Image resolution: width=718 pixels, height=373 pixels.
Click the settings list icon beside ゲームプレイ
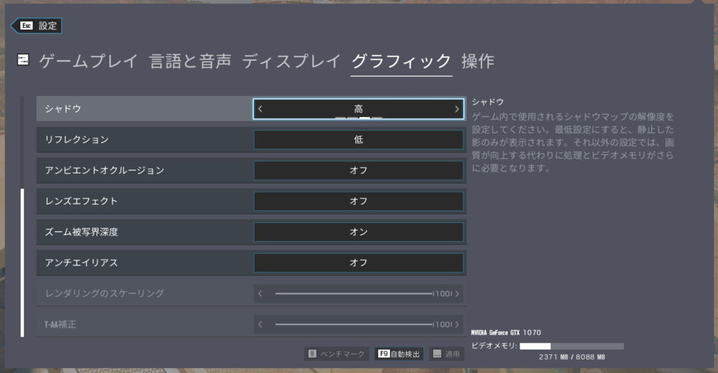point(23,60)
